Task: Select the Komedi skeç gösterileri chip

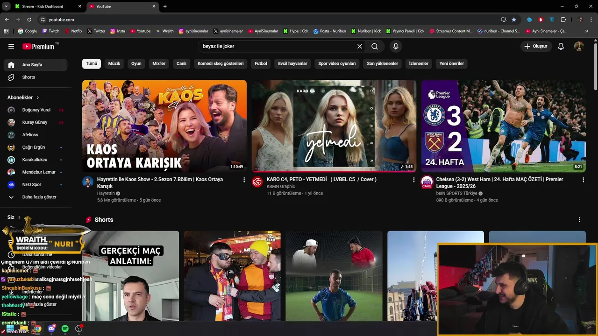Action: [221, 63]
